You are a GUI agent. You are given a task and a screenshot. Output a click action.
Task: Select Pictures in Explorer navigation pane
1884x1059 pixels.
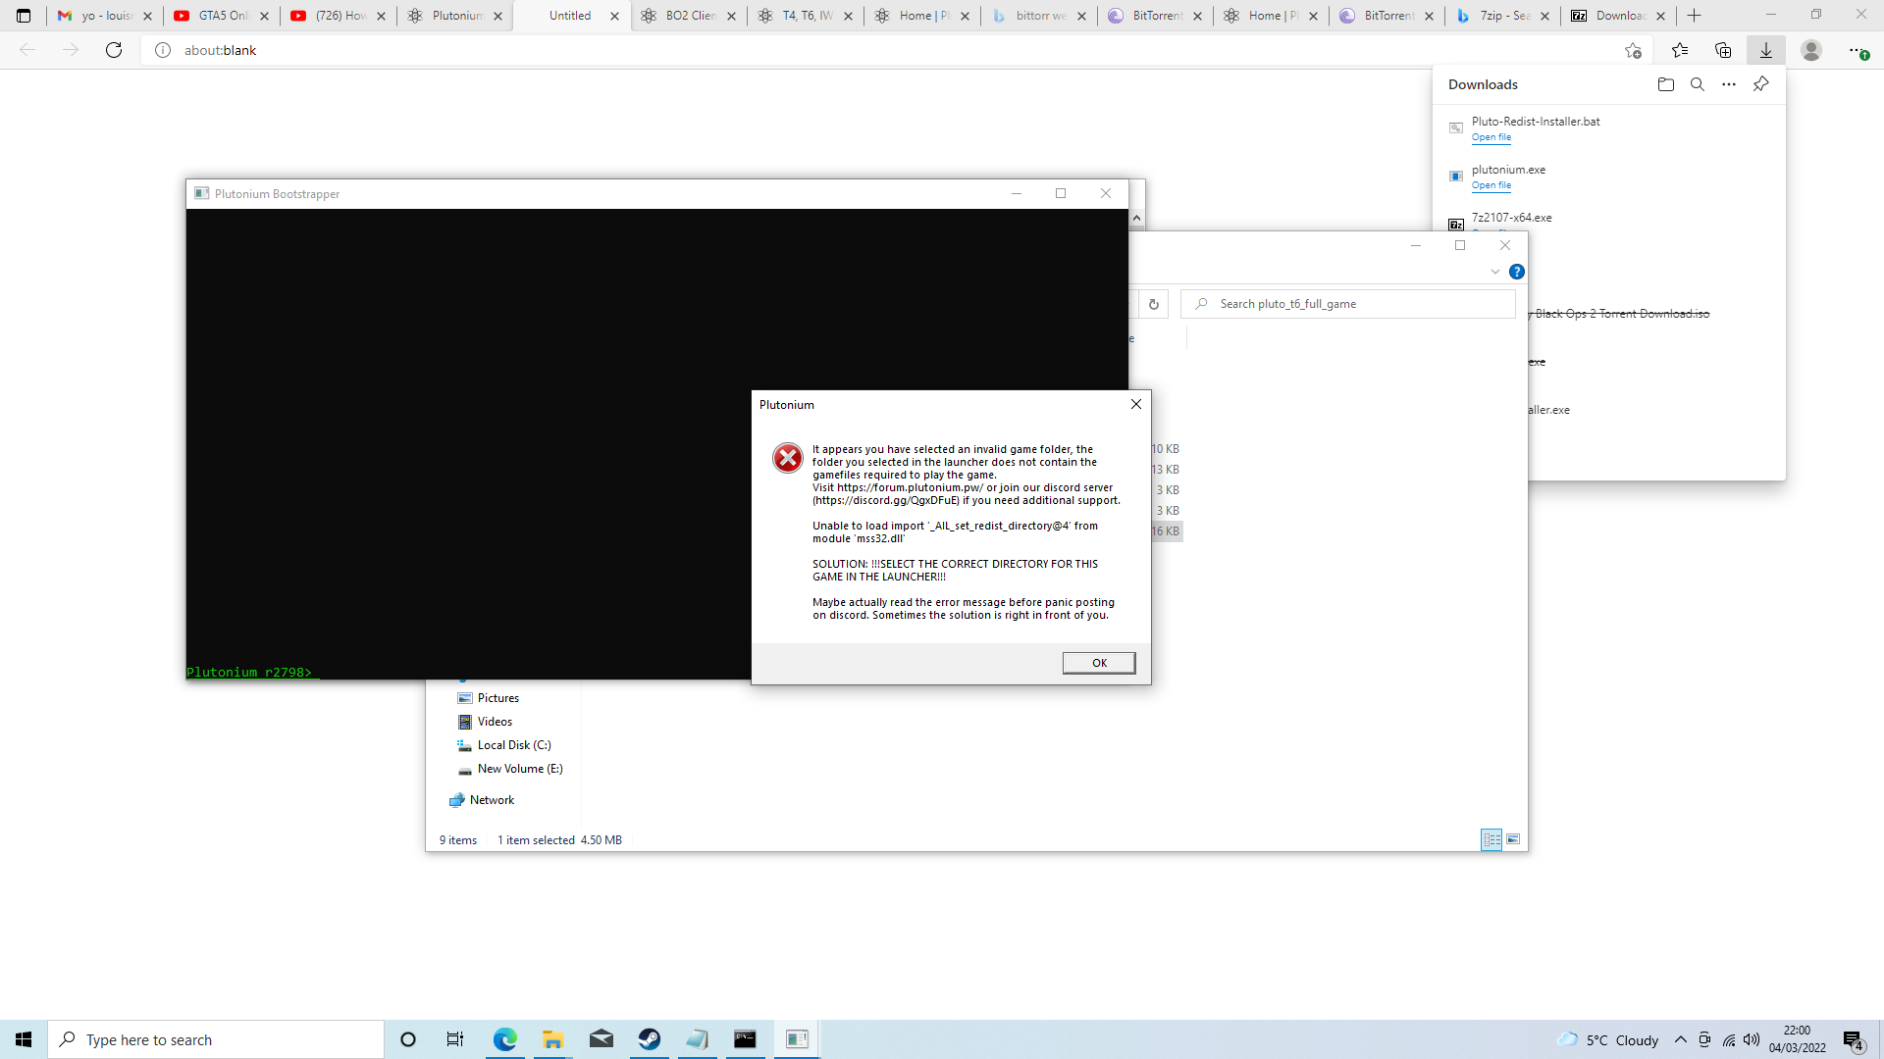coord(498,698)
